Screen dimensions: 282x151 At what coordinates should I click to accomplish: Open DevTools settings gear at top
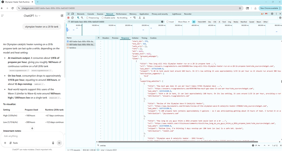[x=272, y=14]
